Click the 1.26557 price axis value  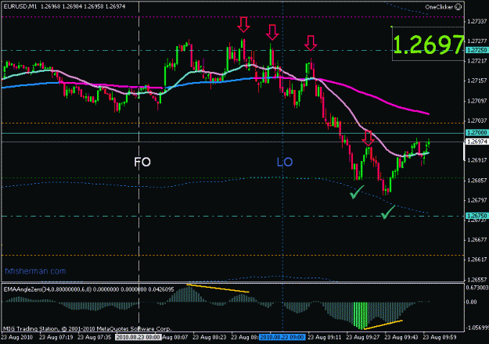477,280
